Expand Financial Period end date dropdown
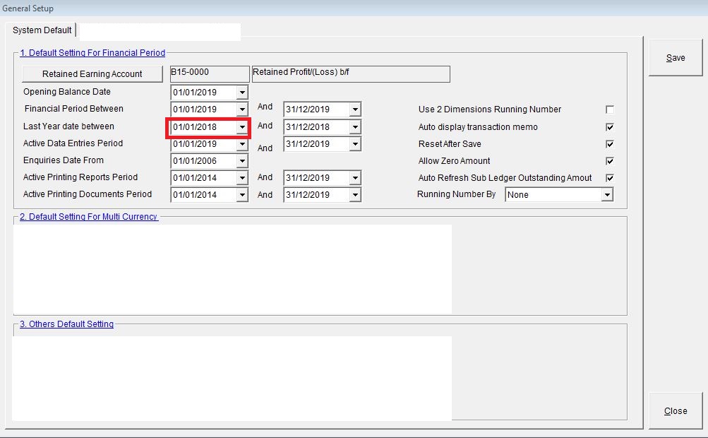 pyautogui.click(x=355, y=109)
